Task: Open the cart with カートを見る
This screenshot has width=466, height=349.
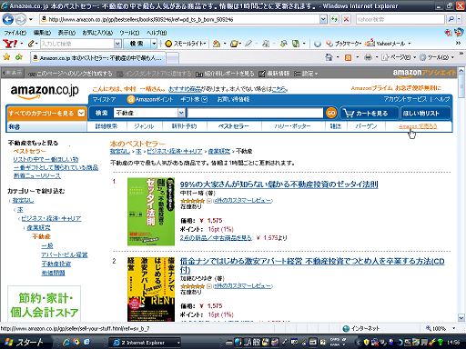Action: click(369, 114)
